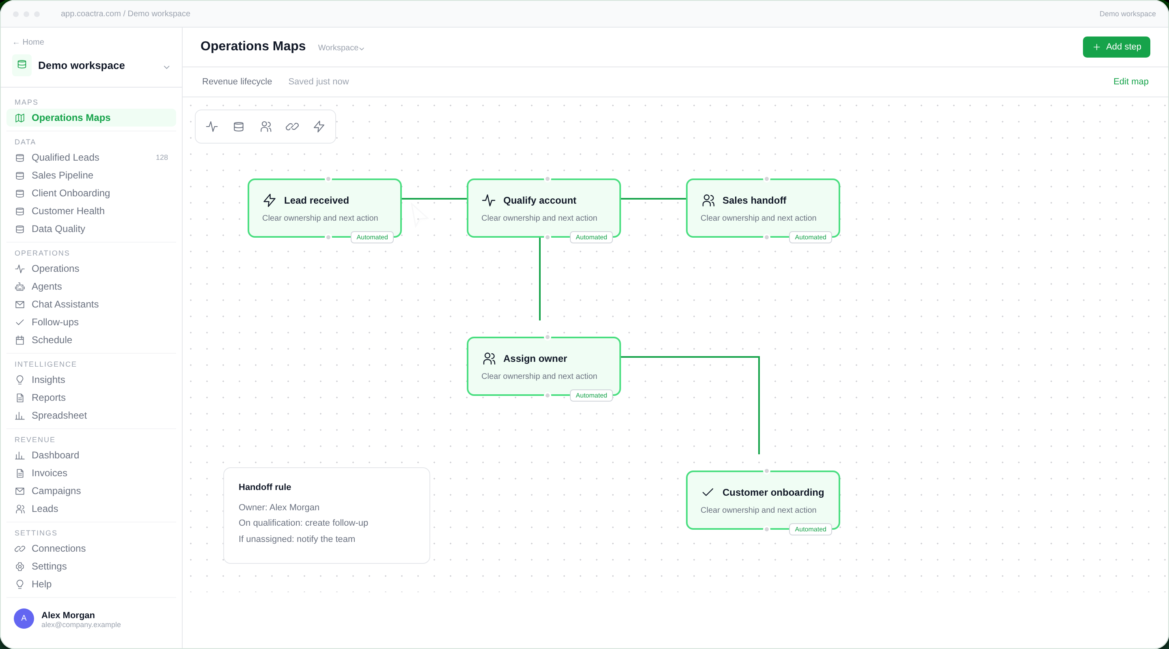Viewport: 1169px width, 649px height.
Task: Open the Invoices page
Action: coord(91,473)
